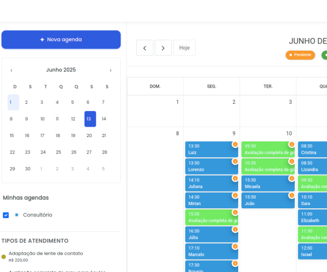Image resolution: width=327 pixels, height=272 pixels.
Task: Click day 2 cell in main calendar
Action: (x=211, y=111)
